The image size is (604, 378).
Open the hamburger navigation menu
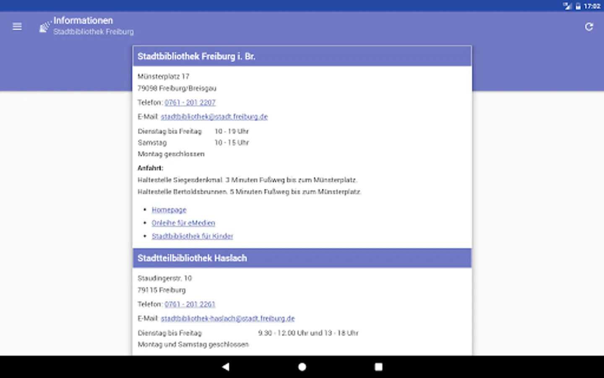pos(17,26)
